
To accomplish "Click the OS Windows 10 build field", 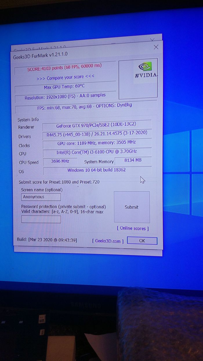I will pyautogui.click(x=97, y=170).
